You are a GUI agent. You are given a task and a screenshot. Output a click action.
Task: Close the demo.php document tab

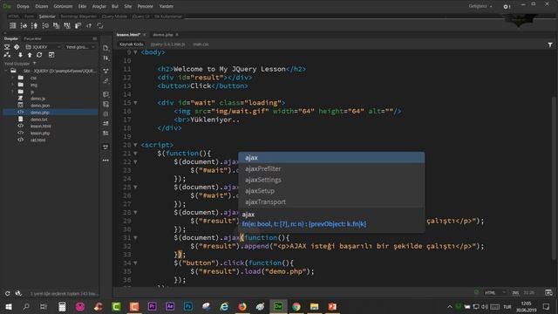point(177,35)
